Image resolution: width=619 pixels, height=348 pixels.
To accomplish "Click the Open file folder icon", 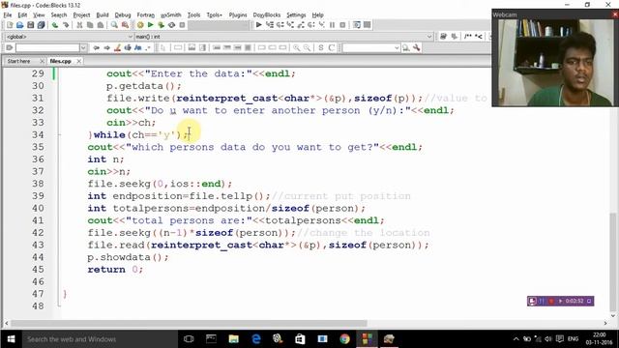I will pos(19,25).
